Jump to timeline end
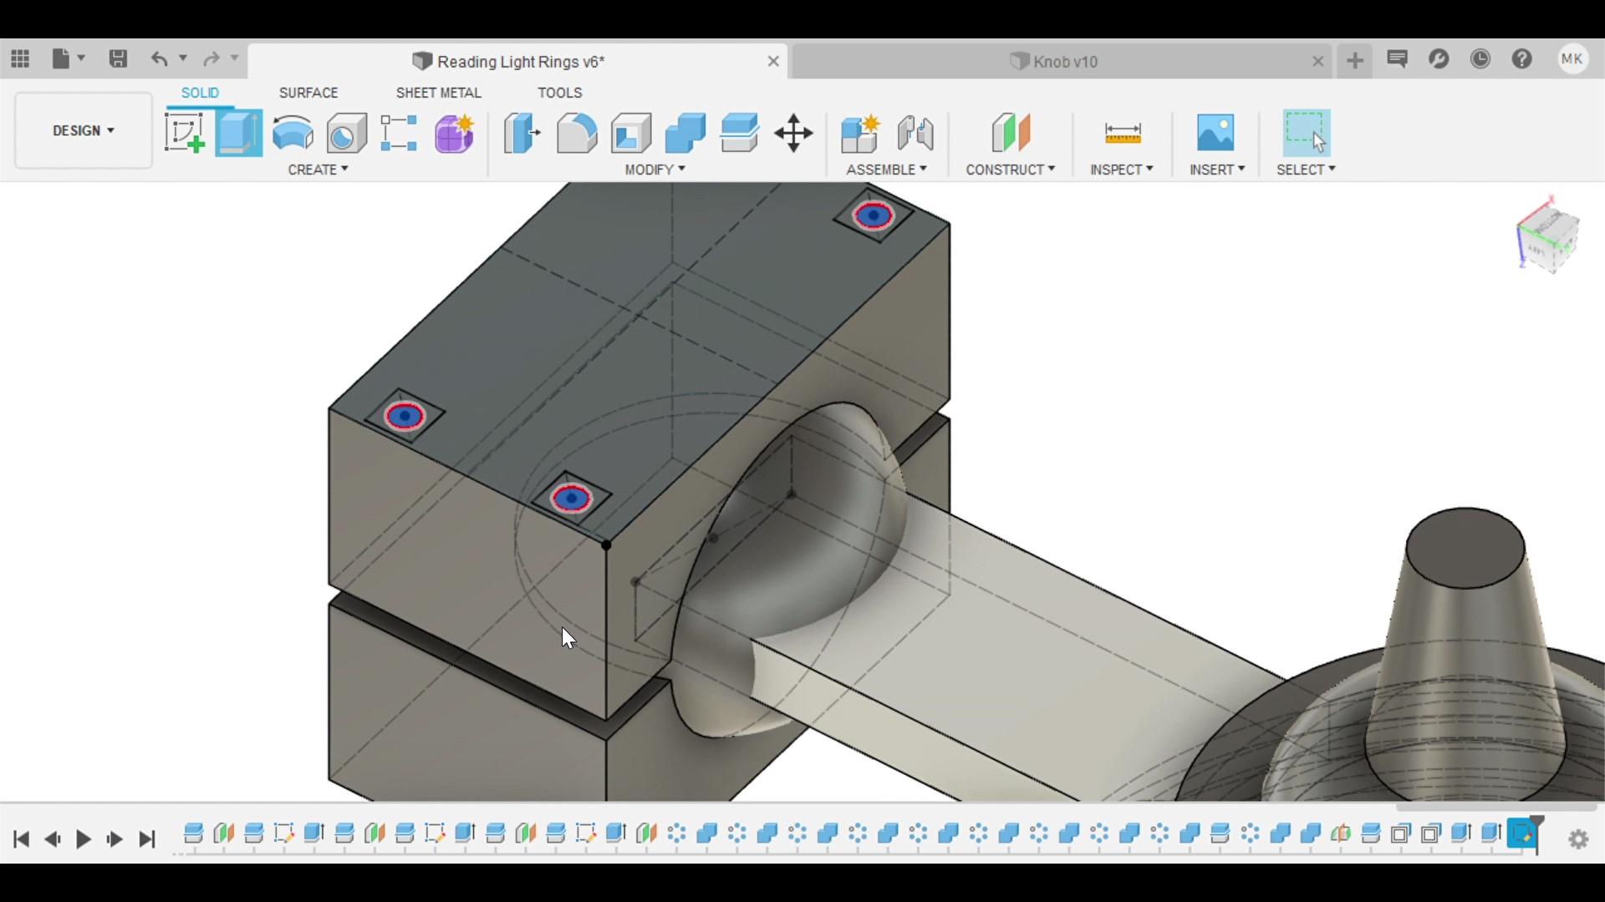 pos(147,839)
